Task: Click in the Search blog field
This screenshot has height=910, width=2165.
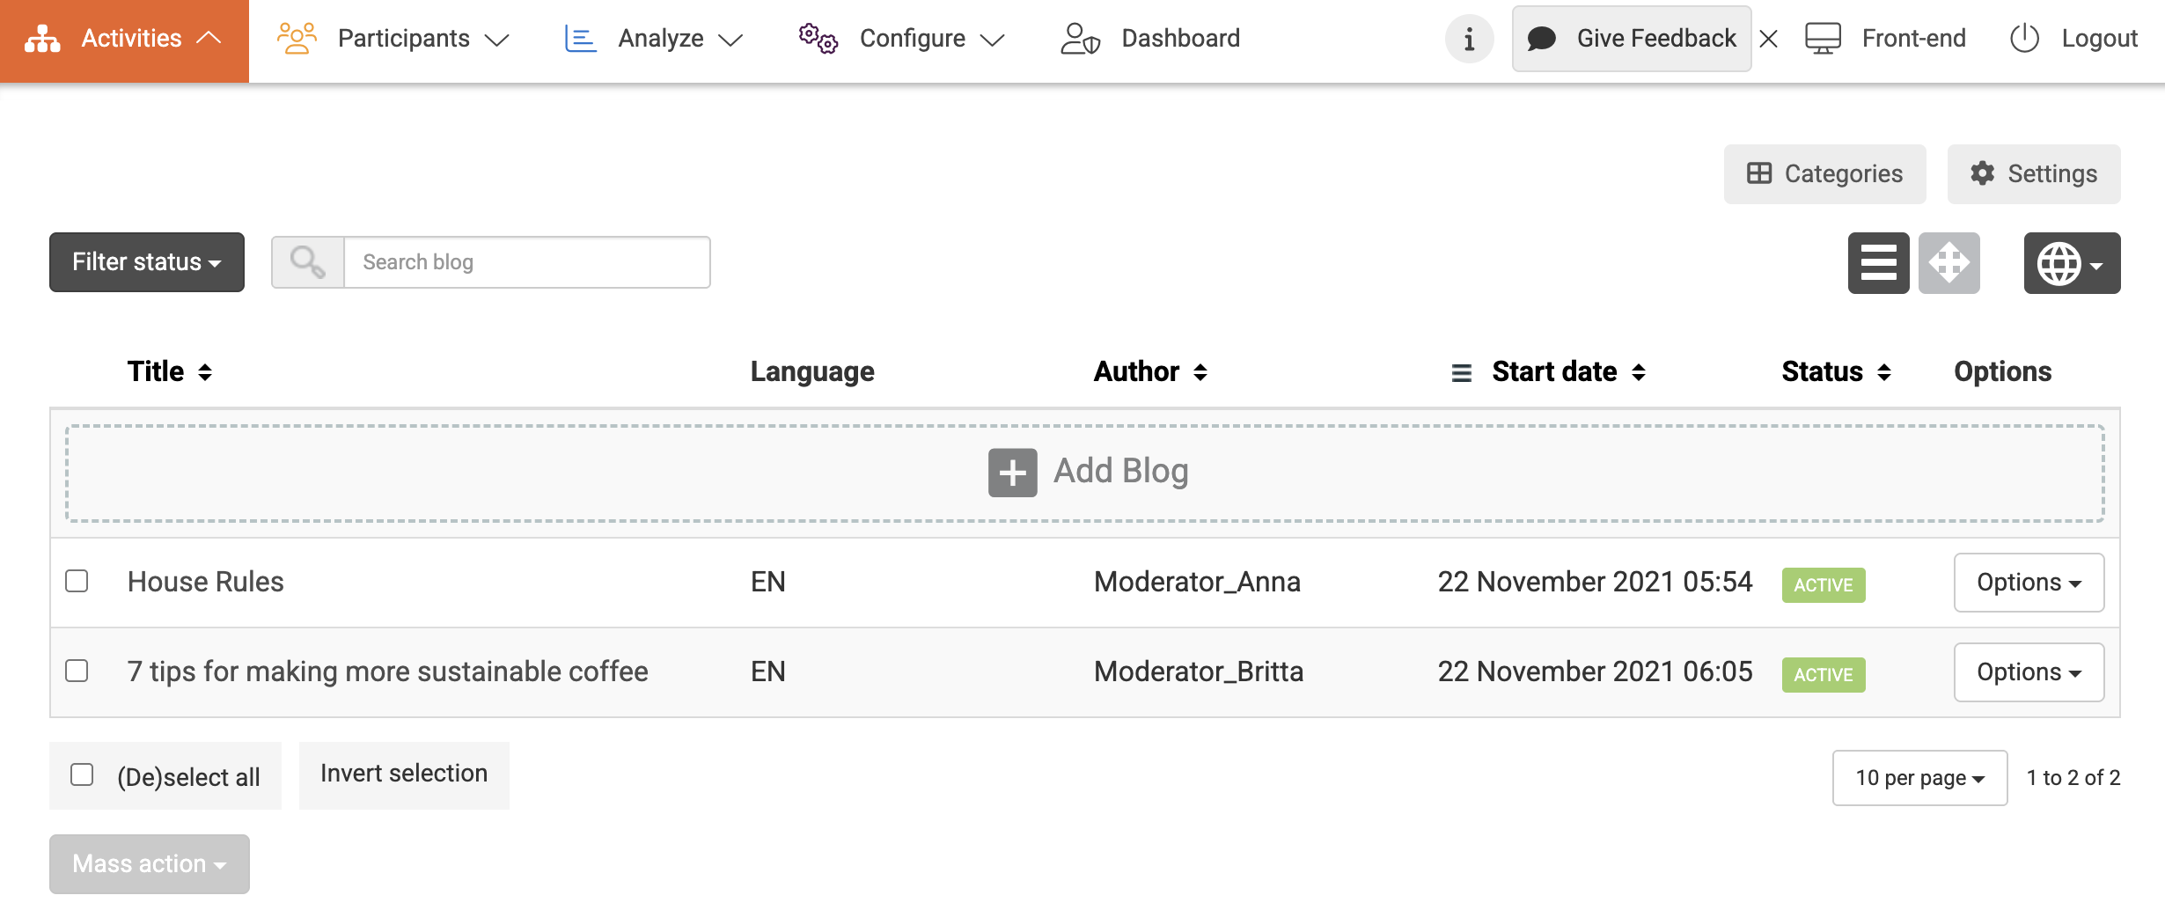Action: (526, 262)
